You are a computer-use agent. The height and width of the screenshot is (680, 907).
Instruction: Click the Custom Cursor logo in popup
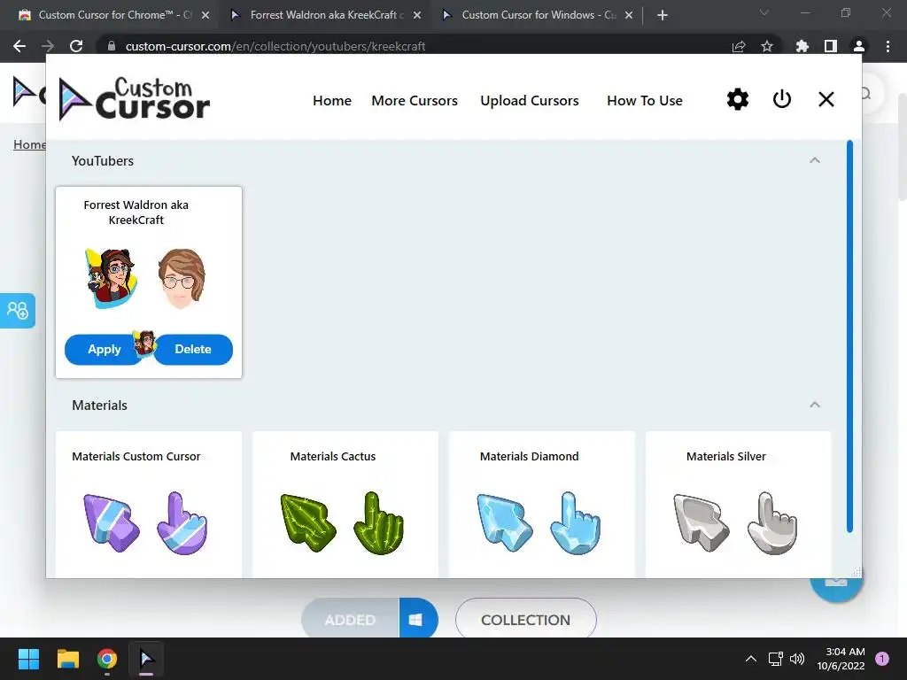pos(135,99)
